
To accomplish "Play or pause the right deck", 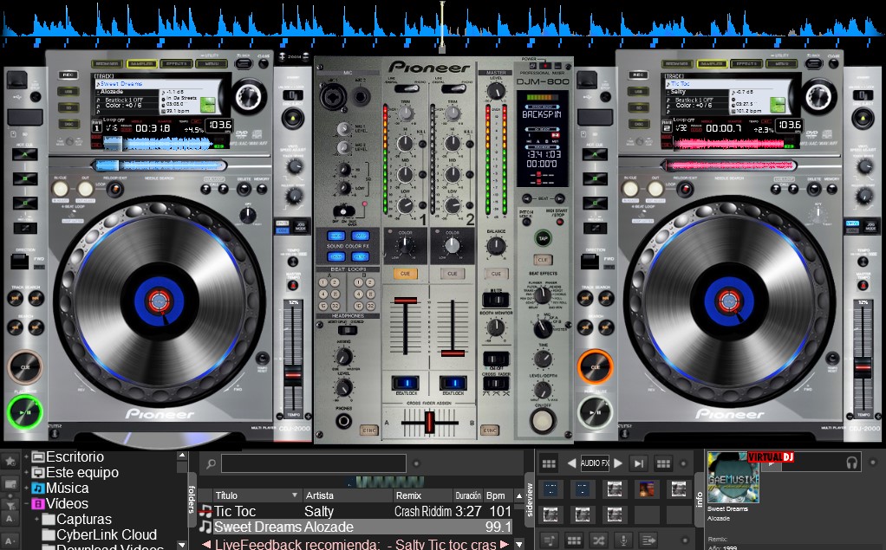I will [x=595, y=412].
